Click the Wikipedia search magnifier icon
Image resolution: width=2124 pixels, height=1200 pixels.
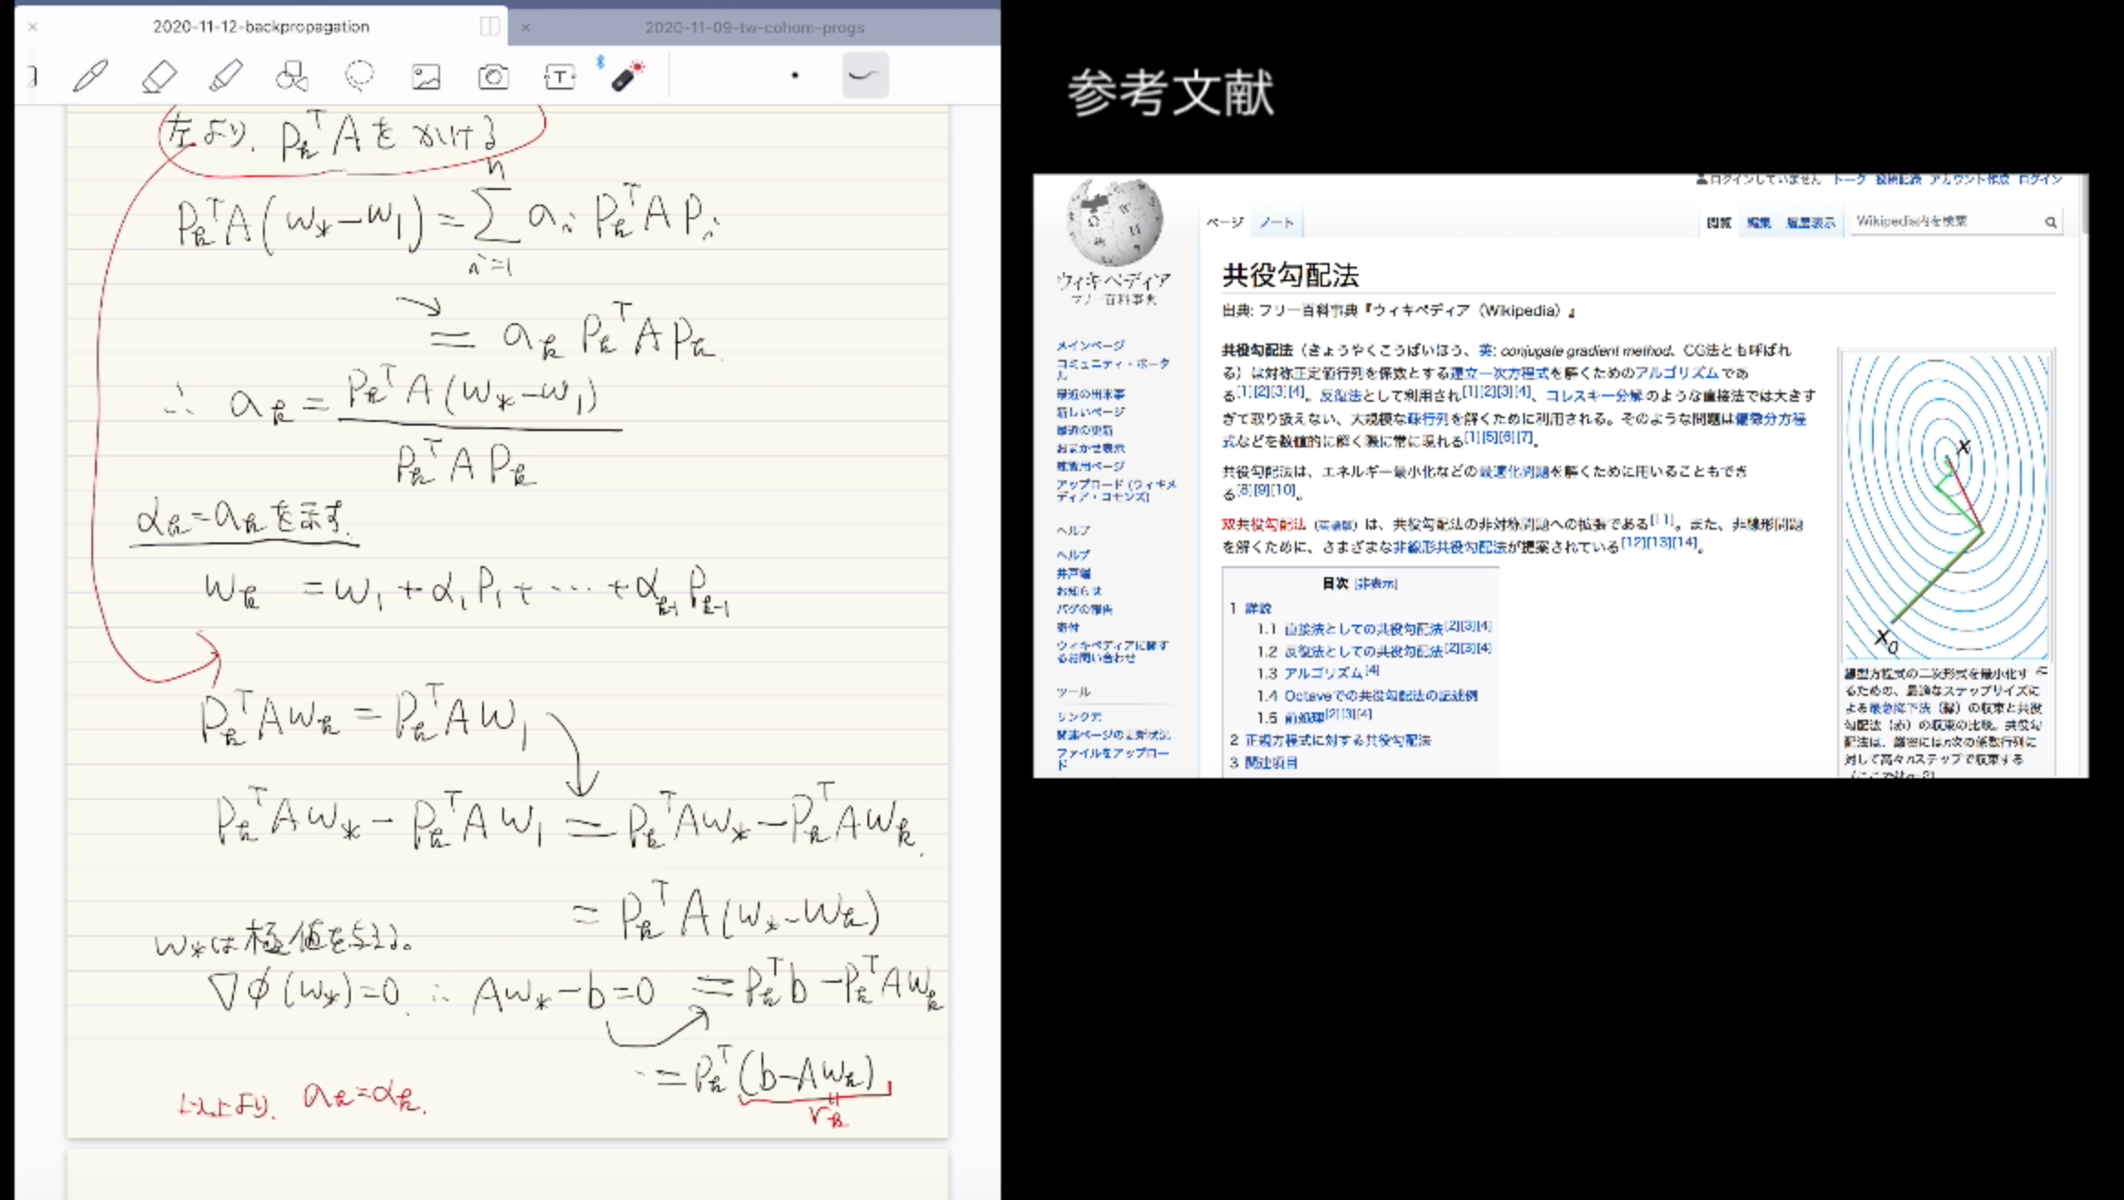[2050, 221]
